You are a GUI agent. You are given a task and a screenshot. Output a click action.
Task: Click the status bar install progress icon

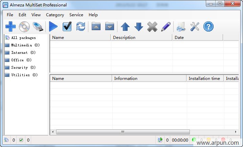160,140
